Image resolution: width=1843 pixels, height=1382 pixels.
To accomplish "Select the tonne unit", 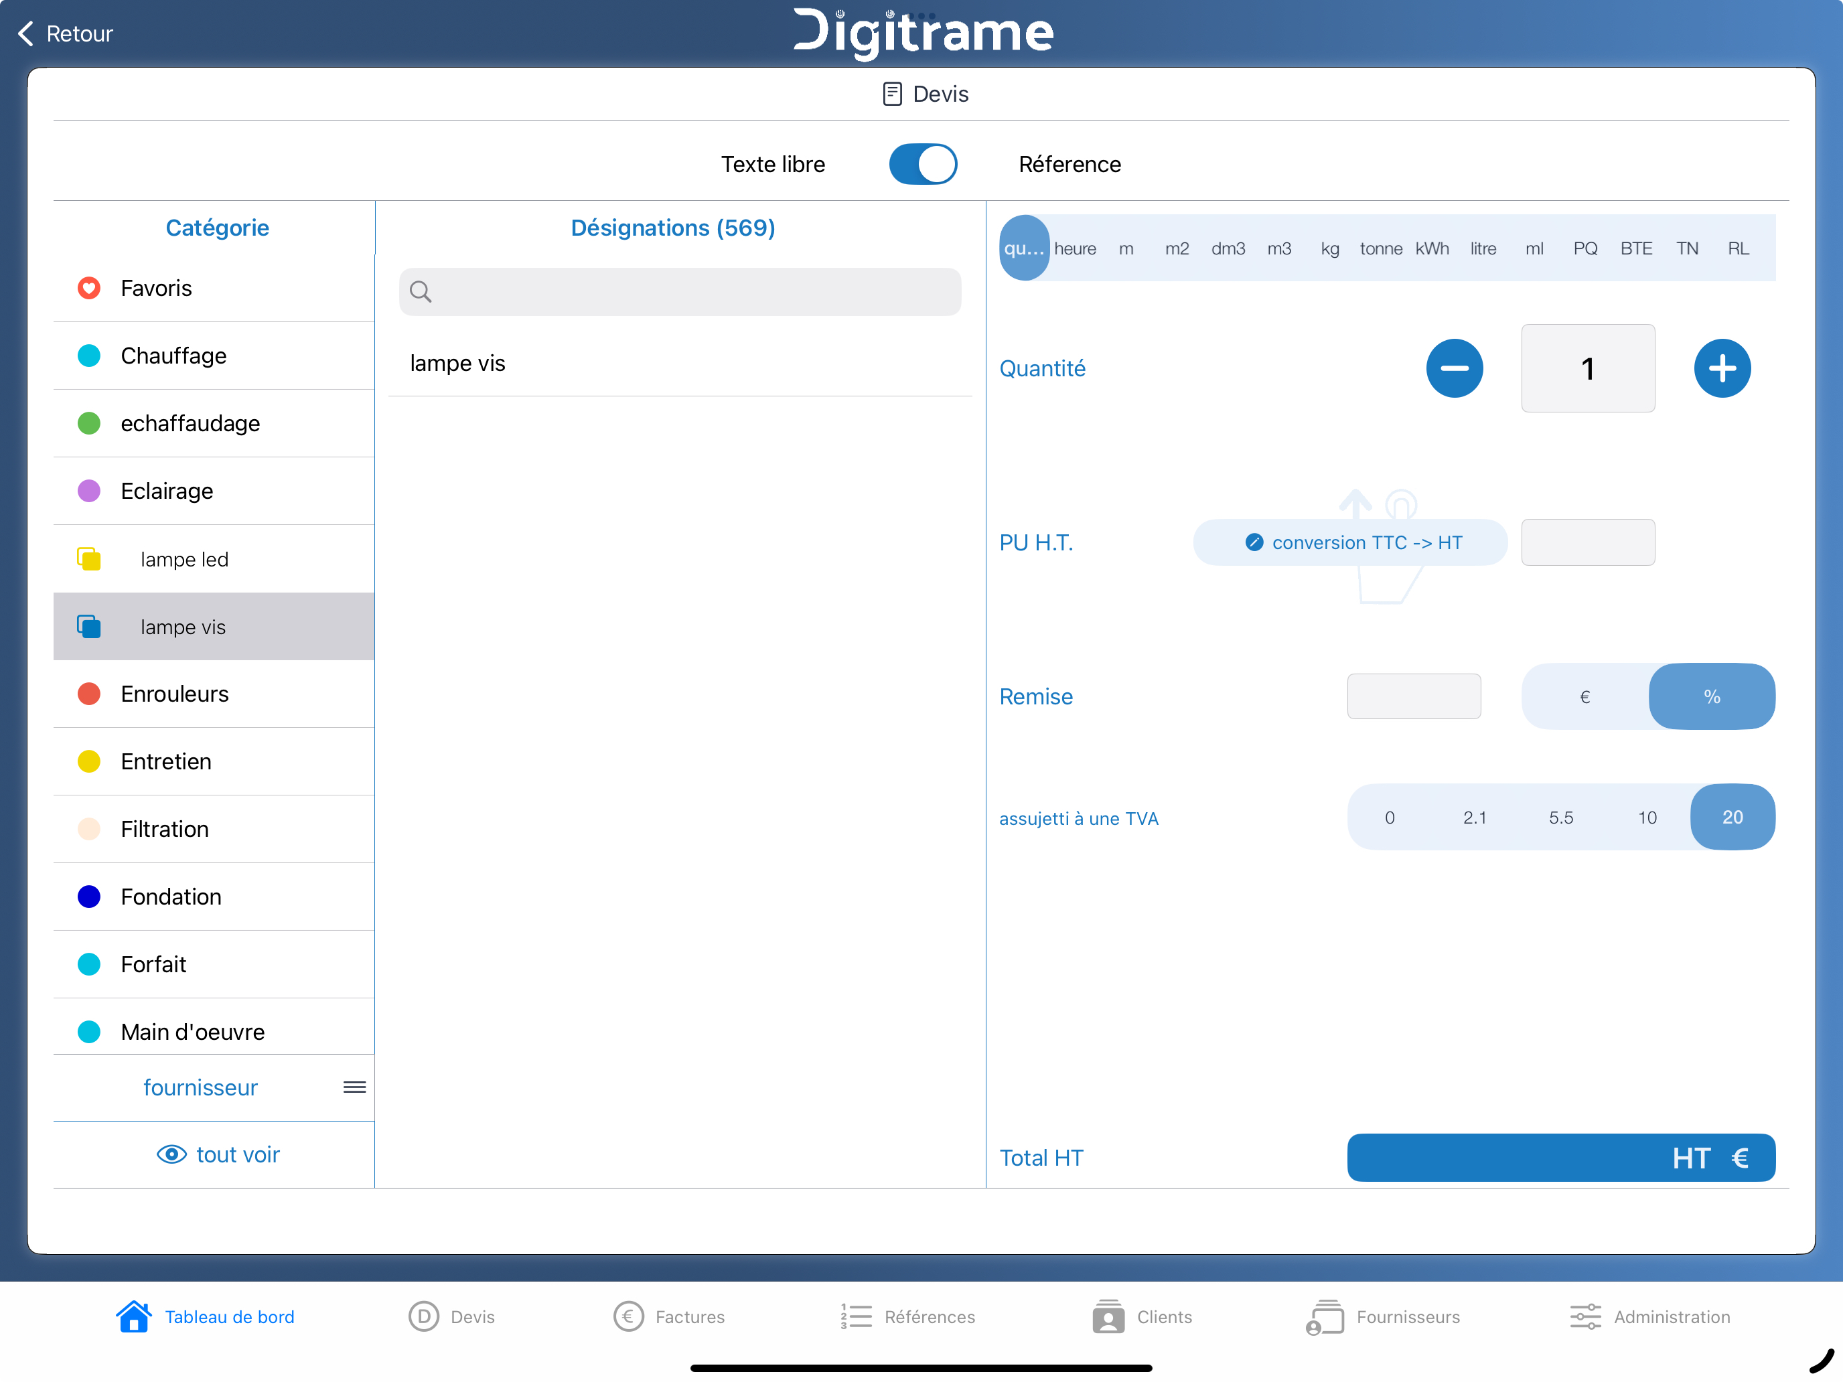I will point(1381,248).
